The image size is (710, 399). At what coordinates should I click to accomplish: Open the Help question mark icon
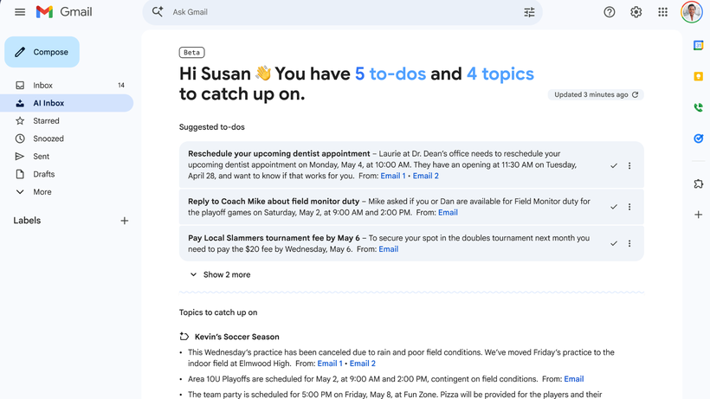(x=610, y=12)
